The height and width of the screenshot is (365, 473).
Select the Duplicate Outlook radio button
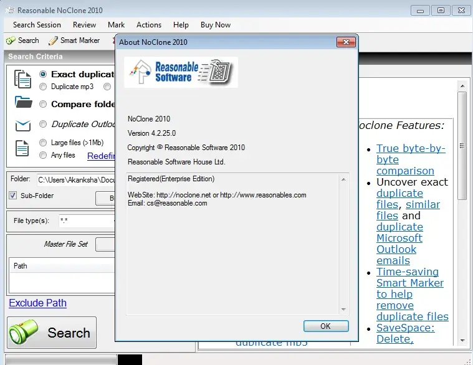pos(43,124)
